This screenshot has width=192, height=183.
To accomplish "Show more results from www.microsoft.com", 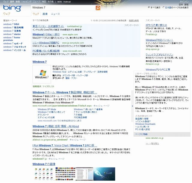I will click(x=59, y=121).
